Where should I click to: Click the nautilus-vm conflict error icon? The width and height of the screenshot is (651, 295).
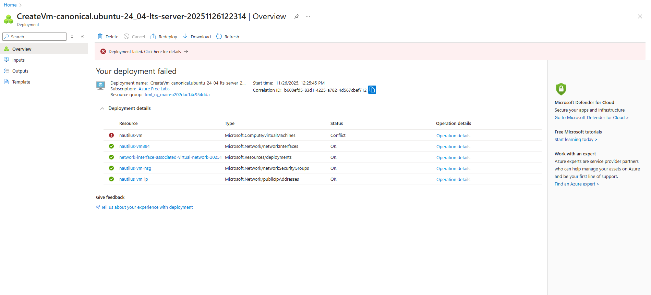[111, 135]
